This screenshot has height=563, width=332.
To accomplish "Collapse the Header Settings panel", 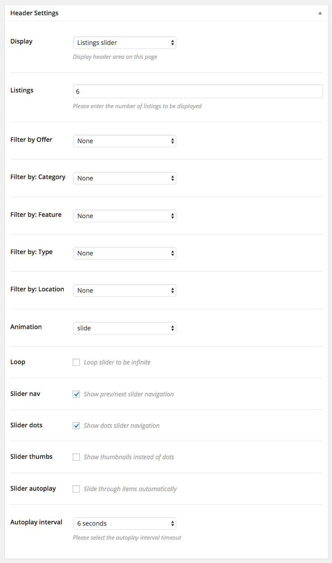I will (320, 13).
